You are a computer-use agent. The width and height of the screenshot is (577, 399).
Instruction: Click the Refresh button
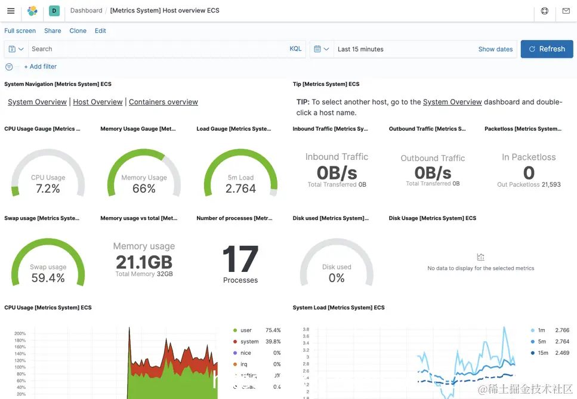[x=547, y=49]
